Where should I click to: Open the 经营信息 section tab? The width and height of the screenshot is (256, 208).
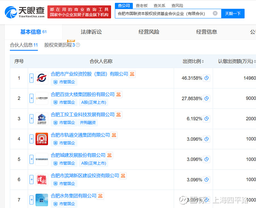click(x=206, y=32)
